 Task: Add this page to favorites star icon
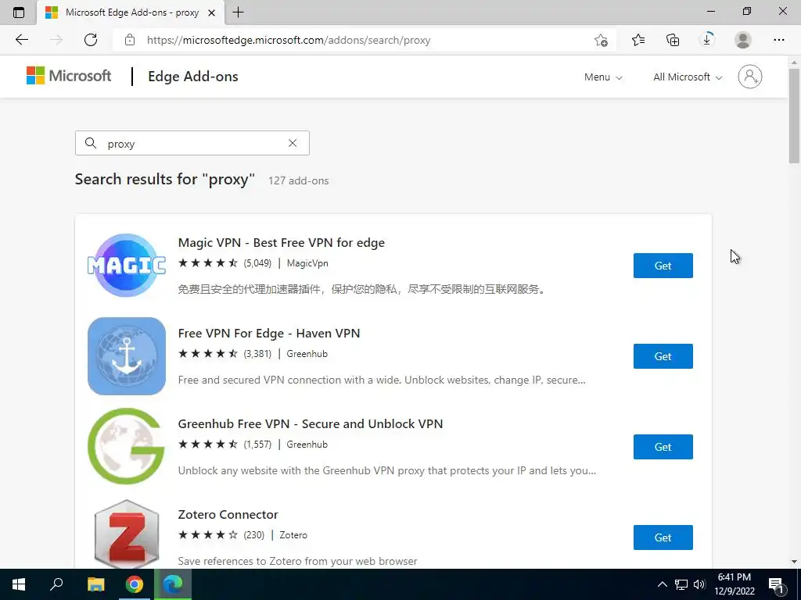pyautogui.click(x=602, y=40)
